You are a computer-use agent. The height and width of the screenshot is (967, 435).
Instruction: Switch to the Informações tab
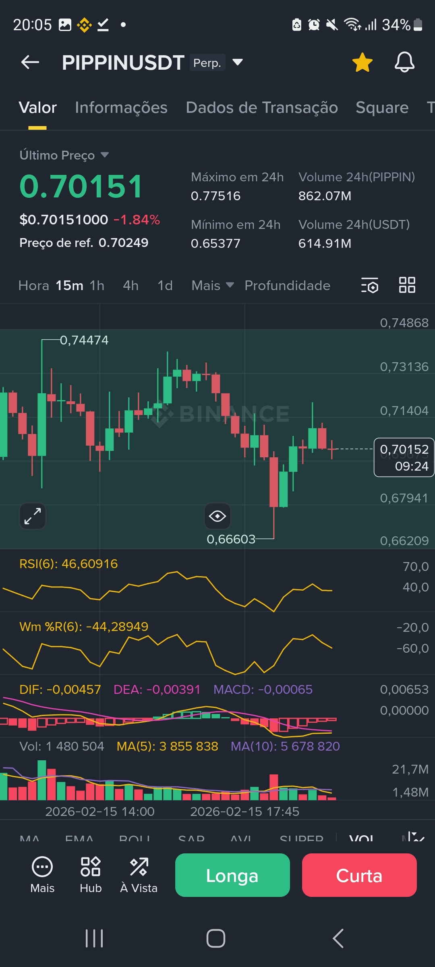pos(121,108)
